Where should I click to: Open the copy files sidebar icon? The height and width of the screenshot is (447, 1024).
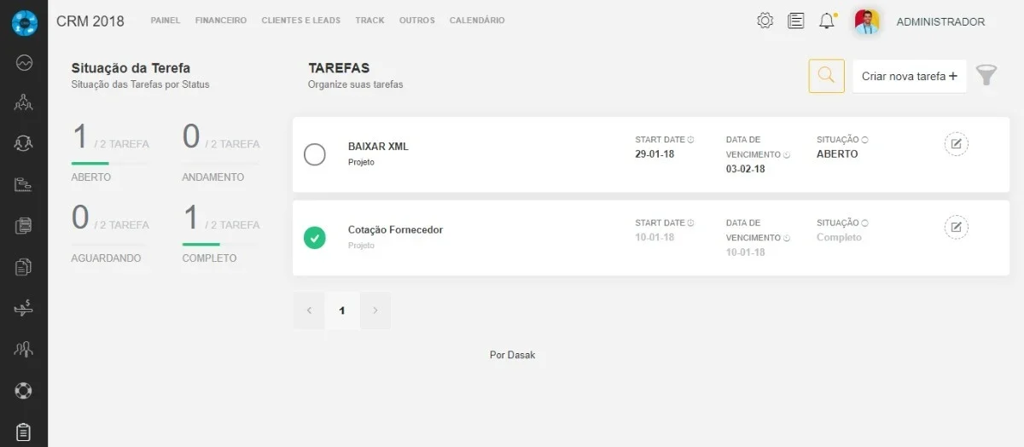pos(24,267)
